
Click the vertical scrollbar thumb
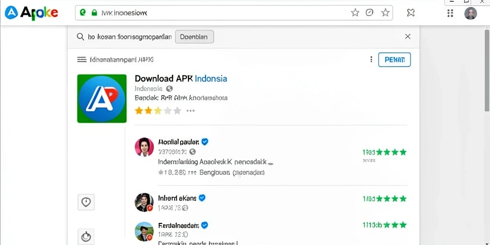(487, 70)
